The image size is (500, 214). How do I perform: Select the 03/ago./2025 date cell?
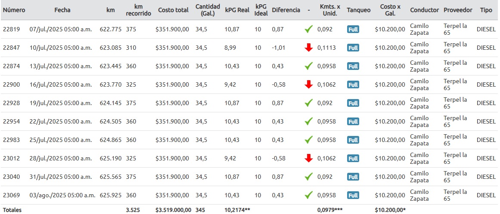62,195
